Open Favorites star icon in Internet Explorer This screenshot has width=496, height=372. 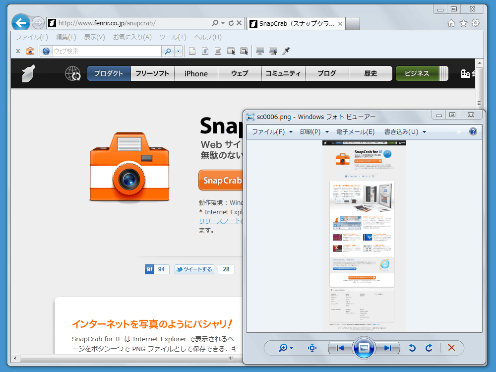click(x=463, y=23)
